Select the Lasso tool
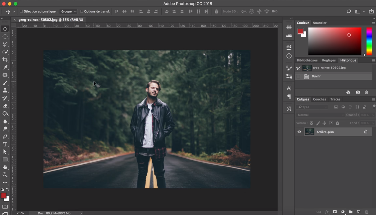The width and height of the screenshot is (376, 215). (x=5, y=44)
